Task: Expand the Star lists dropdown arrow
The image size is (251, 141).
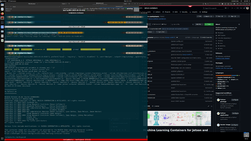Action: [238, 16]
